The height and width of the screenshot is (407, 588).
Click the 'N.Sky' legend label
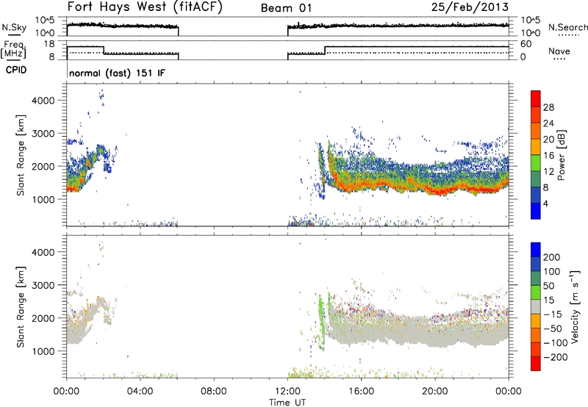click(14, 27)
